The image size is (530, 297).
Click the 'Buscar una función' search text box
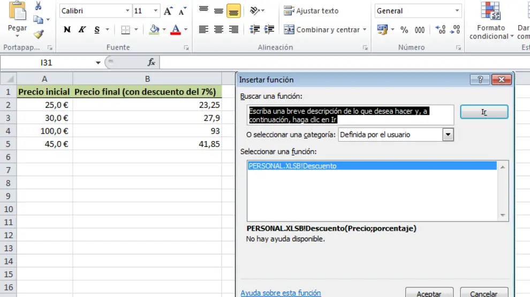click(351, 115)
